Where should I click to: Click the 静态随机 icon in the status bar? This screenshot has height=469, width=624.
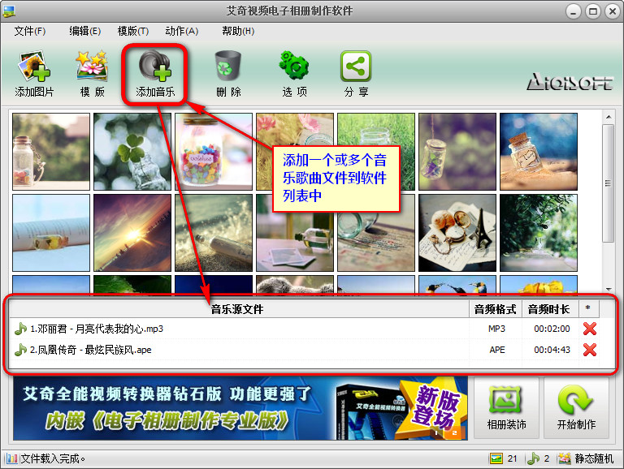[x=565, y=458]
